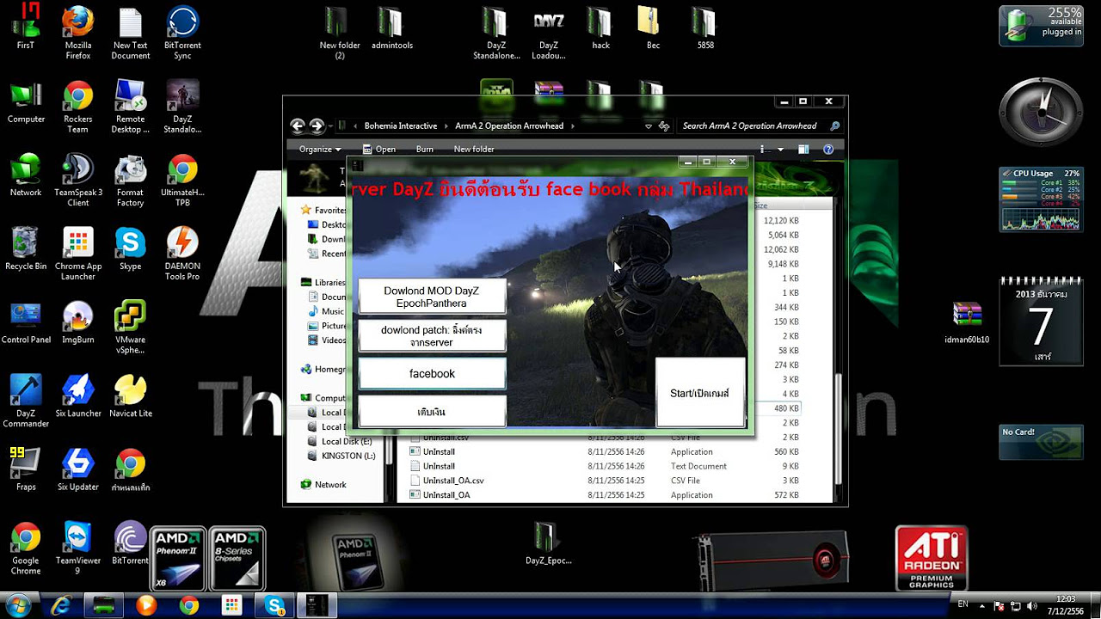Launch BitTorrent Sync desktop icon
This screenshot has height=619, width=1101.
(x=182, y=33)
